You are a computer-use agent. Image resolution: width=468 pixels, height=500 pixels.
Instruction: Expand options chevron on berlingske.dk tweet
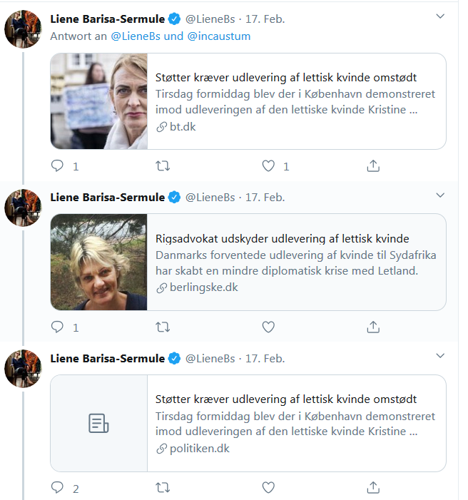[x=440, y=195]
